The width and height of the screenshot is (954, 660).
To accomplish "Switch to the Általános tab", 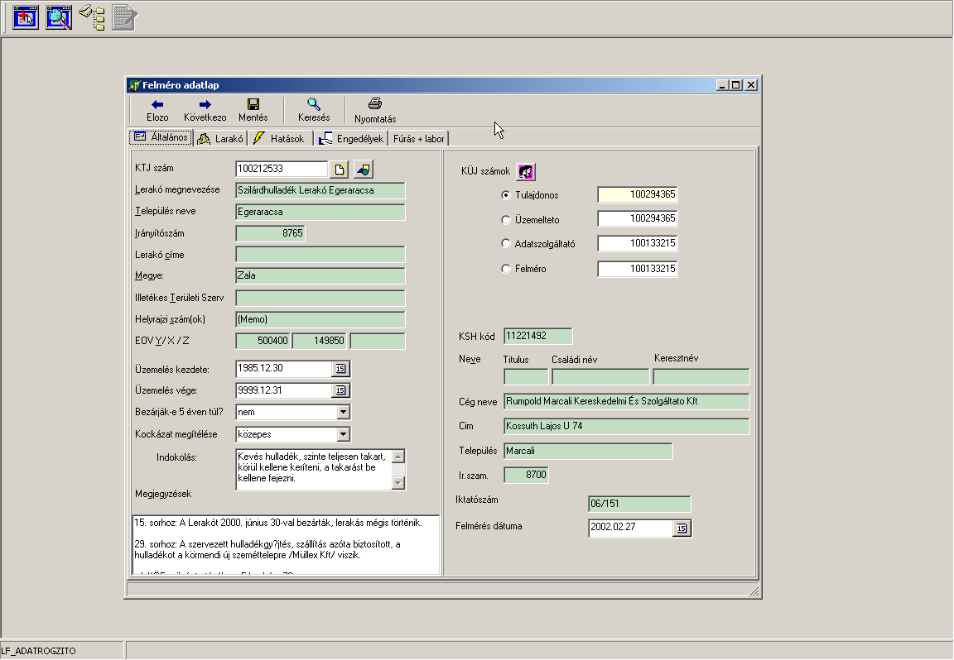I will [x=161, y=137].
